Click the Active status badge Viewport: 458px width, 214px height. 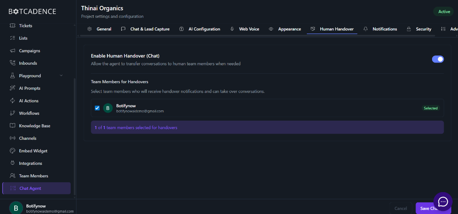click(x=443, y=12)
